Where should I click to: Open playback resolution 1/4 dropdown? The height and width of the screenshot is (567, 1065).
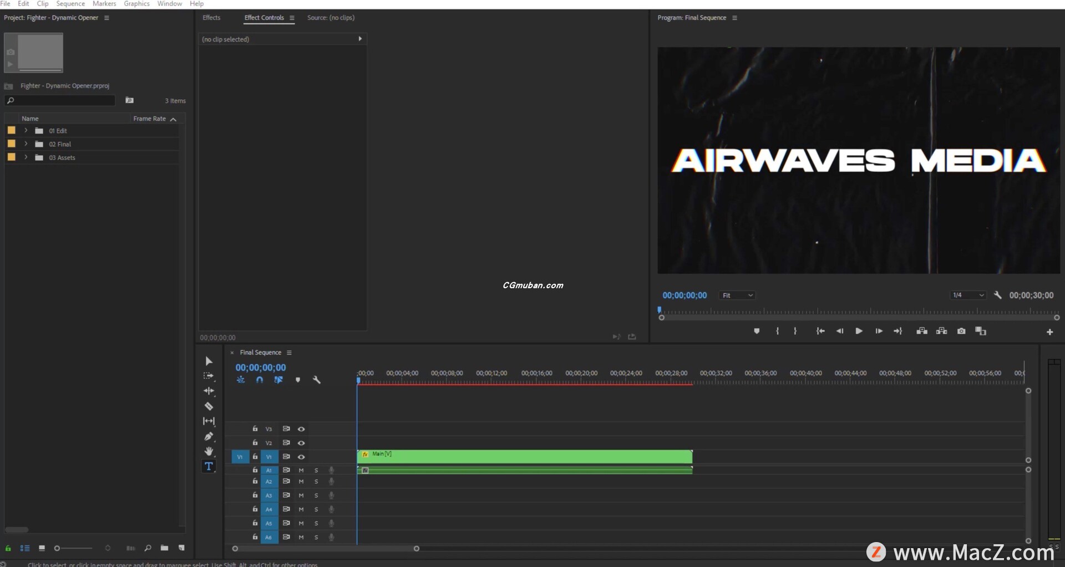tap(968, 295)
